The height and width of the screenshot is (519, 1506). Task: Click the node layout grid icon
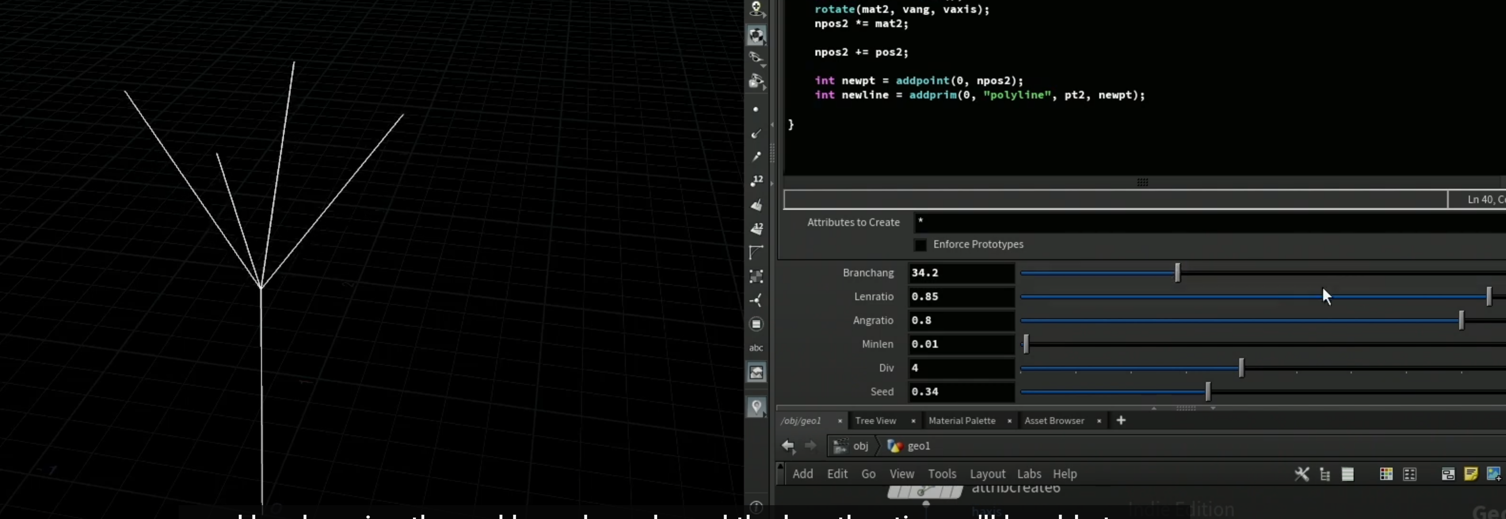coord(1409,474)
